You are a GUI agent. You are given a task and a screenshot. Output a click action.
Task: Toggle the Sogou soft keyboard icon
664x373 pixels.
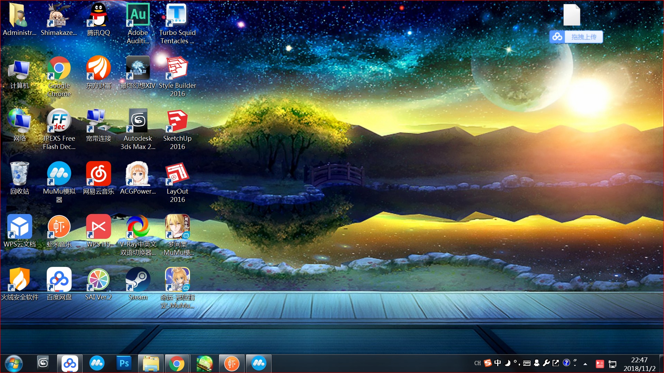tap(527, 363)
